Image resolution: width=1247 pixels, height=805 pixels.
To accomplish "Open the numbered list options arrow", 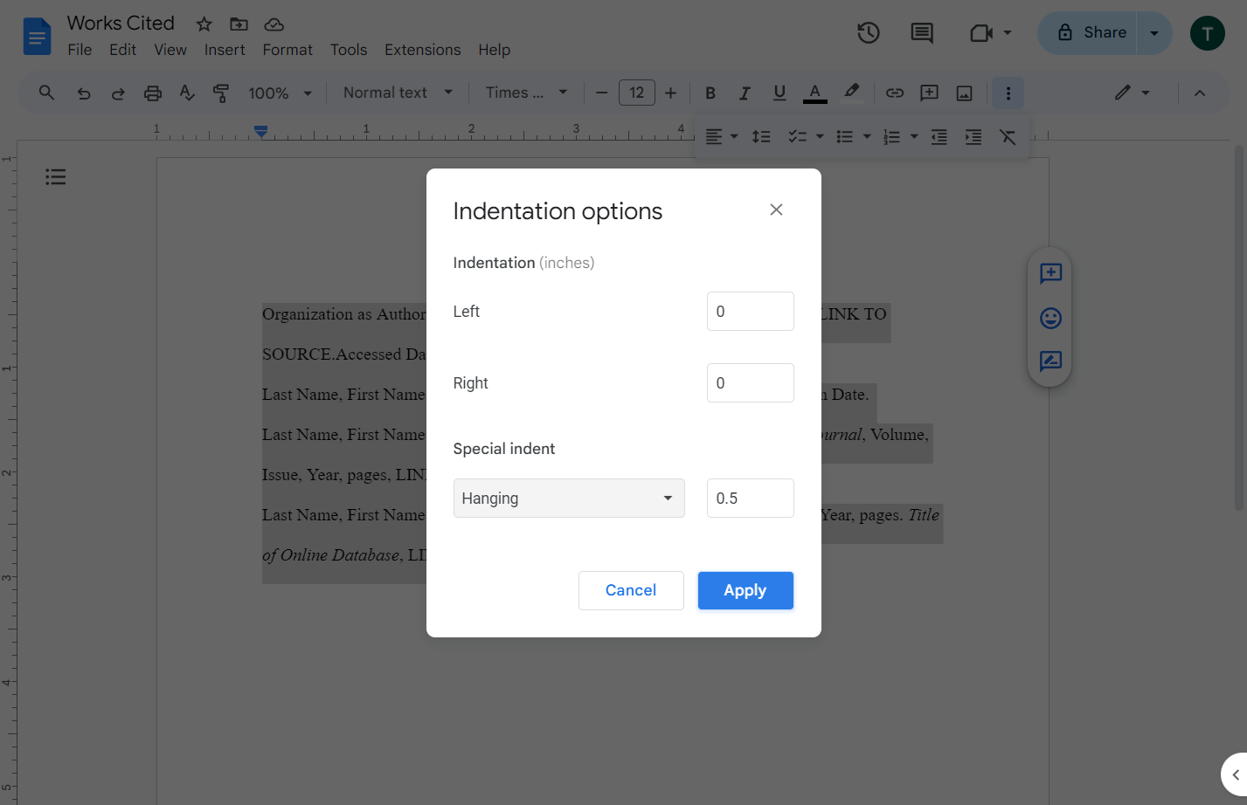I will coord(914,137).
